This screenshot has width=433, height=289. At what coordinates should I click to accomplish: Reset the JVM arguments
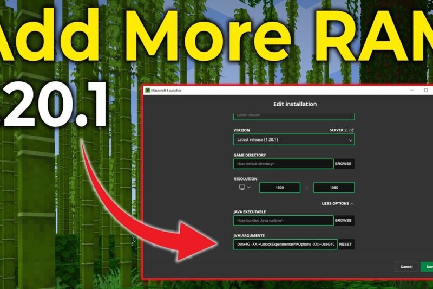(x=345, y=244)
